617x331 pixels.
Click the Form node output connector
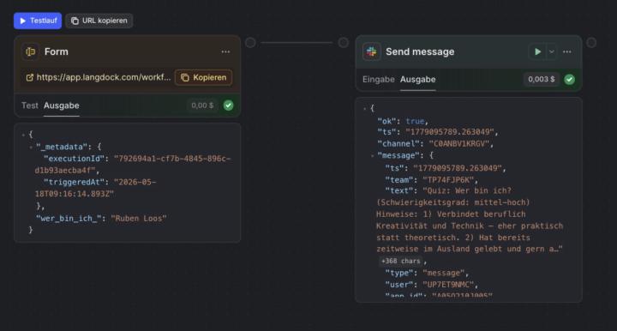pos(250,43)
